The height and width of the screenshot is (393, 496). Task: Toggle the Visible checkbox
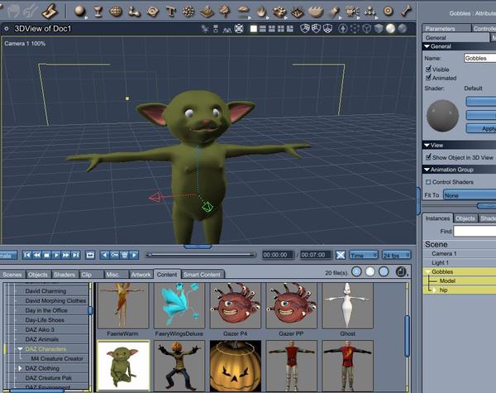click(428, 69)
